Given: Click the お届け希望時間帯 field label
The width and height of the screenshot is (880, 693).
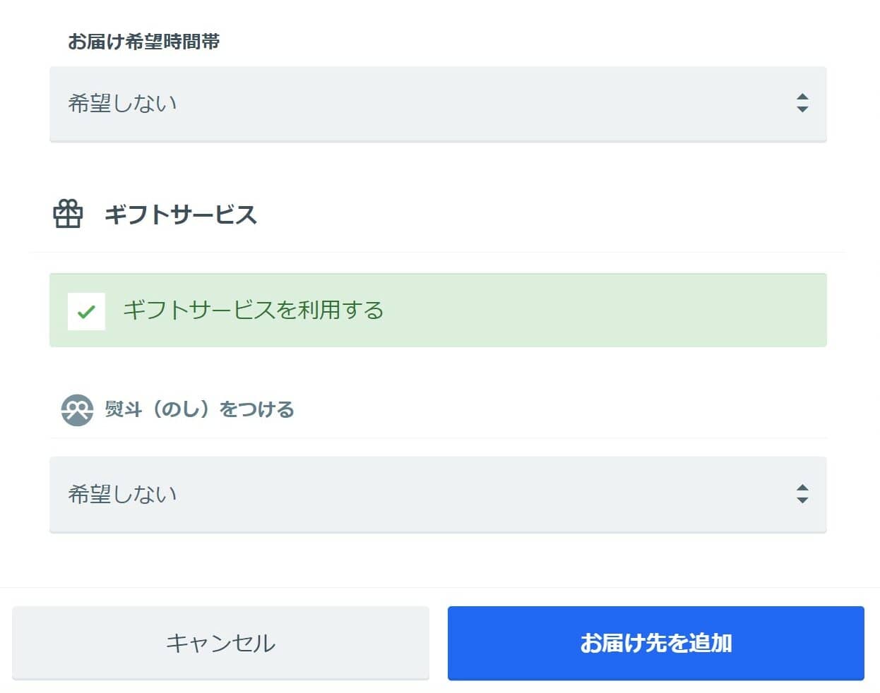Looking at the screenshot, I should point(143,42).
